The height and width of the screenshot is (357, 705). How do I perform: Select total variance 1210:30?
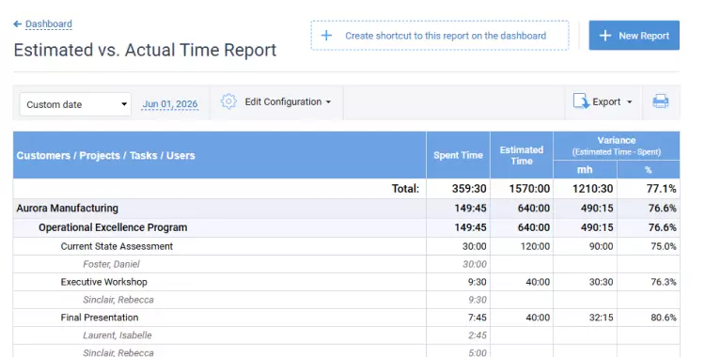pos(592,189)
